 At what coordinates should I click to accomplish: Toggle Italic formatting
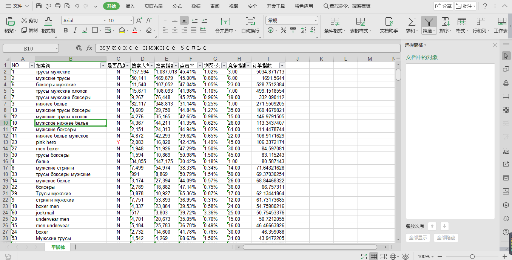point(75,31)
